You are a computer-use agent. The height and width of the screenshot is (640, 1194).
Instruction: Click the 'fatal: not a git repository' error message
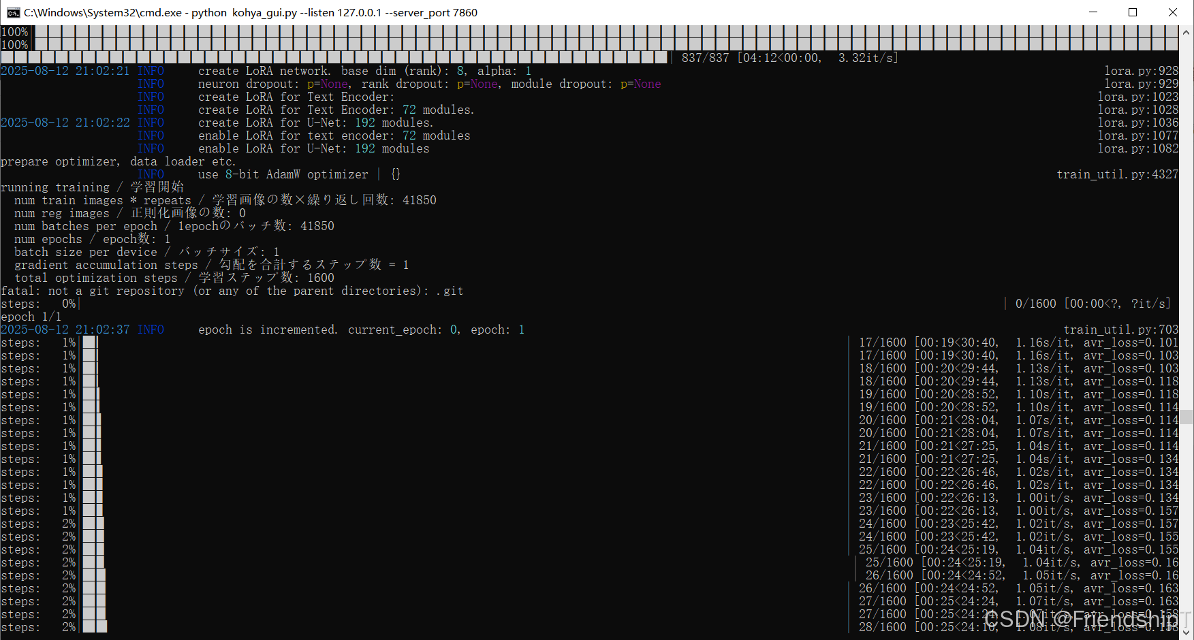click(x=232, y=291)
